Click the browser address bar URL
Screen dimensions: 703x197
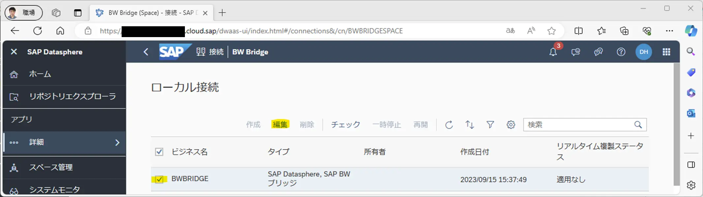pos(251,31)
